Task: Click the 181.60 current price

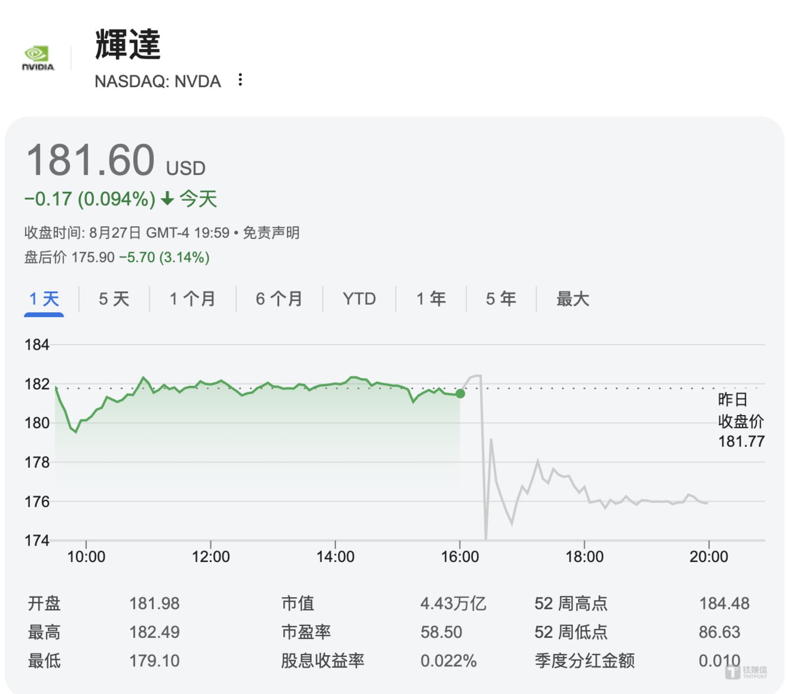Action: pyautogui.click(x=91, y=160)
